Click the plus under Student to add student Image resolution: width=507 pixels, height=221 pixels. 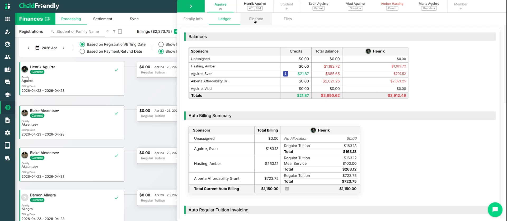(x=287, y=9)
